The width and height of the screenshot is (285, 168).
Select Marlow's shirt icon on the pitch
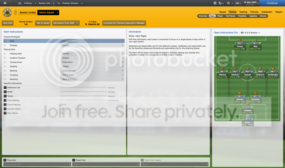point(235,69)
